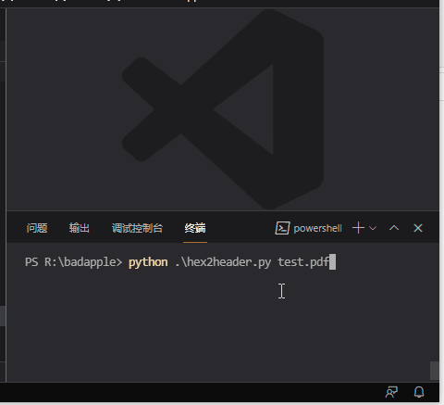This screenshot has height=405, width=444.
Task: Open notifications via the bell icon
Action: [x=419, y=392]
